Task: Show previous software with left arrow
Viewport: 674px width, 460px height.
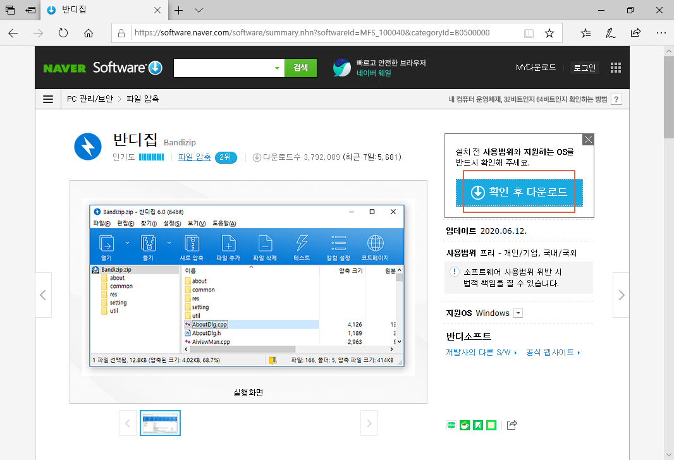Action: (x=43, y=295)
